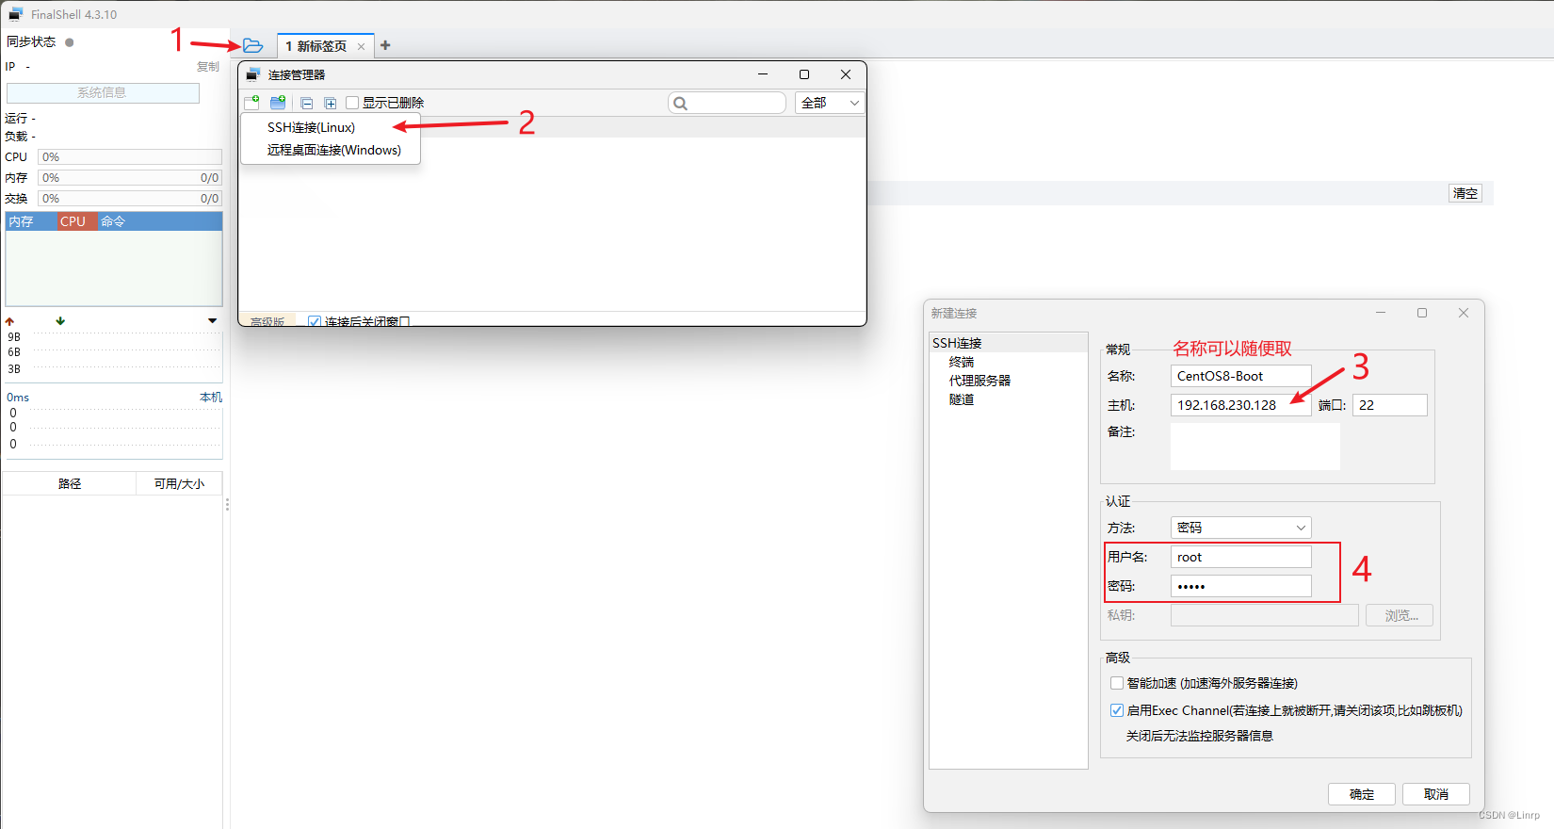Click the CPU usage 0% bar
Screen dimensions: 1554x829
pyautogui.click(x=130, y=157)
